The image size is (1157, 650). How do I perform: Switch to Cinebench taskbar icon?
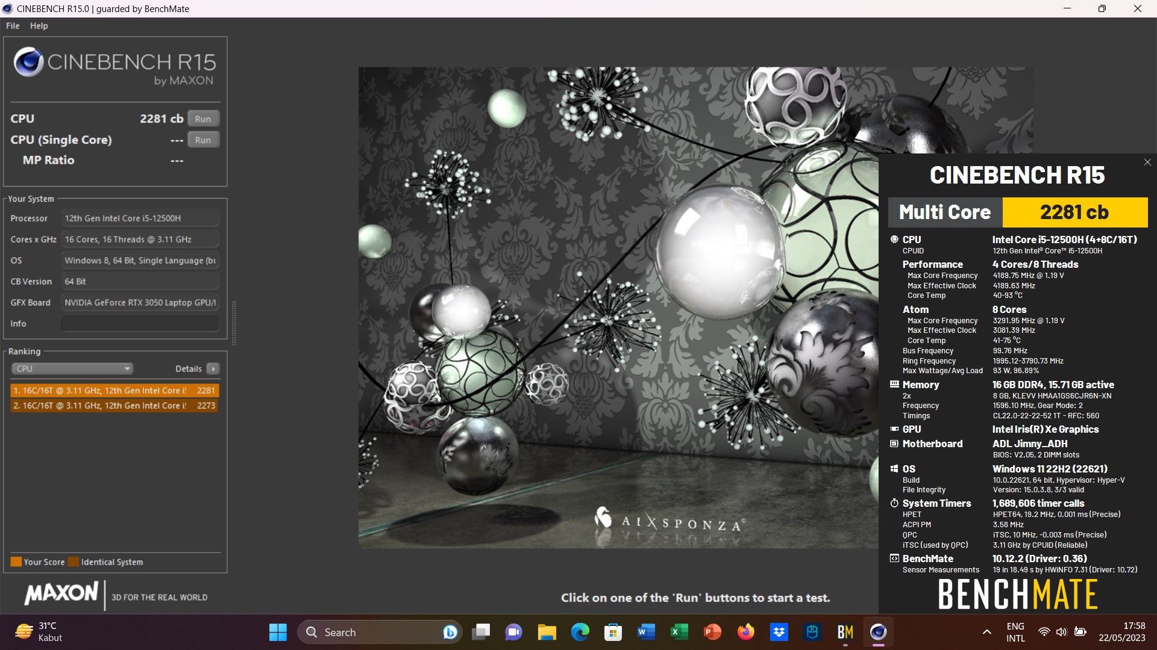pos(878,632)
